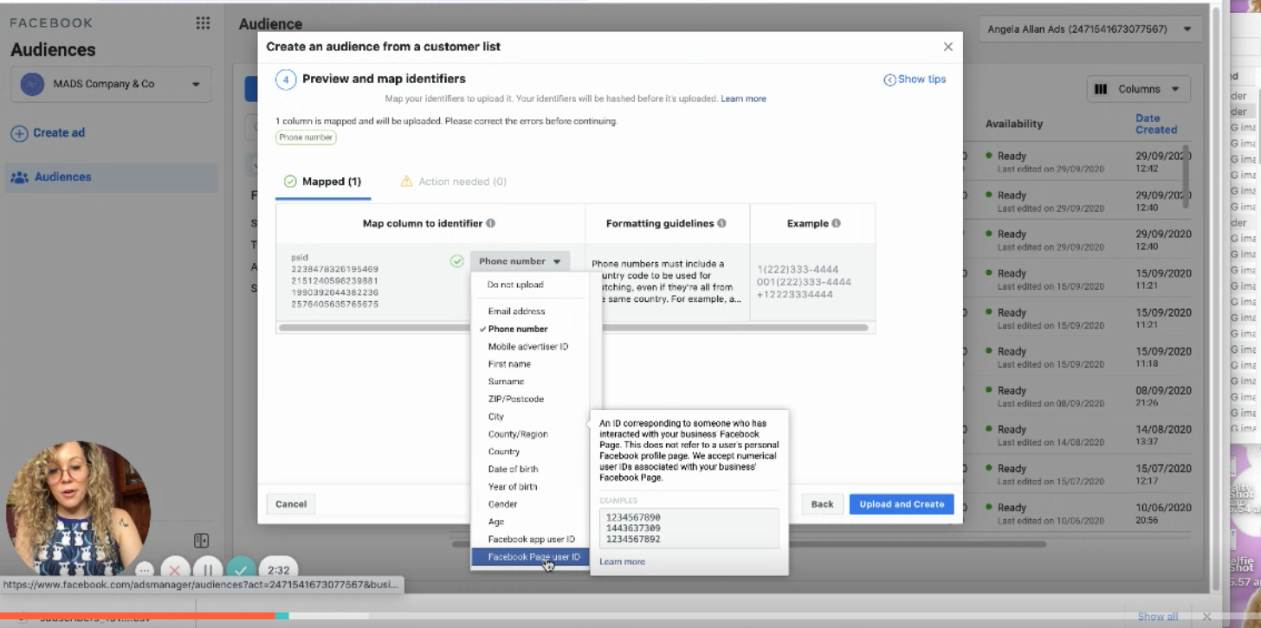Open the MADS Company & Co account dropdown
1261x628 pixels.
111,84
